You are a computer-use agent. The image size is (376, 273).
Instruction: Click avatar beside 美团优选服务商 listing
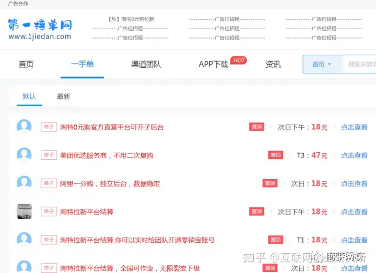point(24,155)
